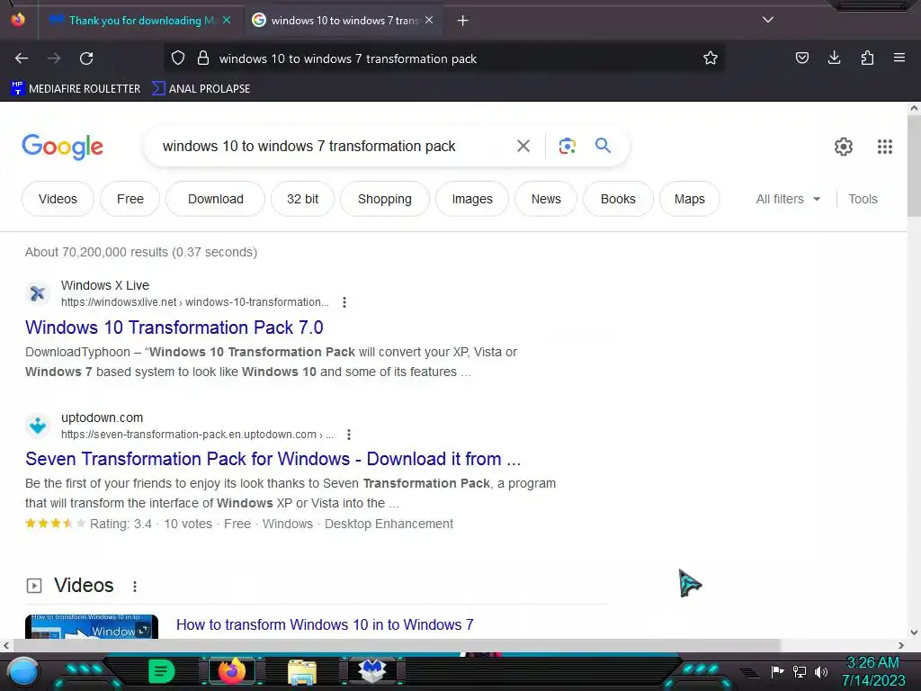Viewport: 921px width, 691px height.
Task: Switch to Images results
Action: coord(472,199)
